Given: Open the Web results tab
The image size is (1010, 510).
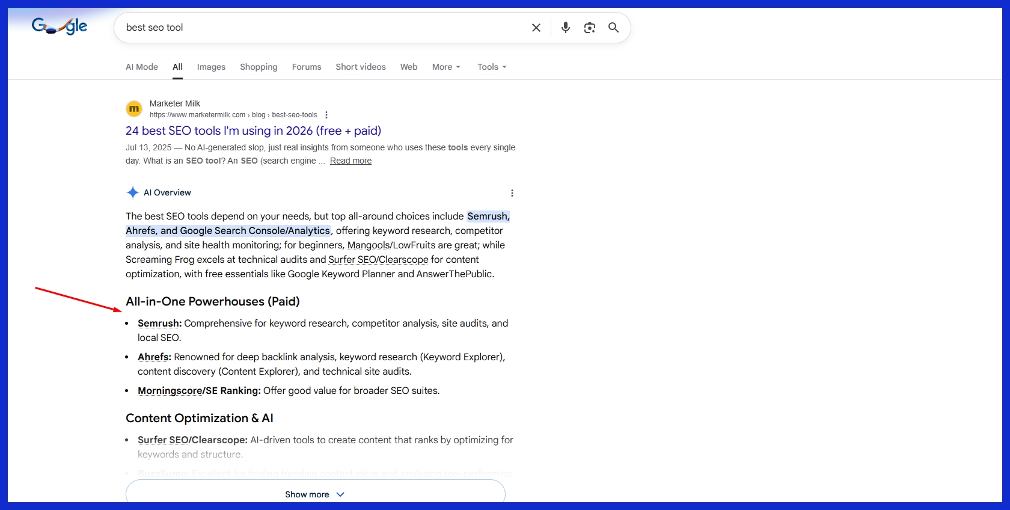Looking at the screenshot, I should pos(409,67).
